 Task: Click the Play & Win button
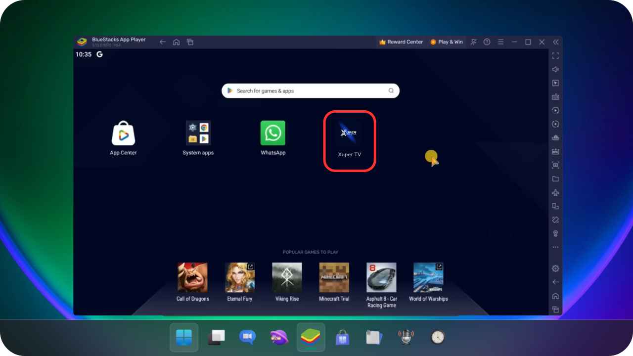(x=447, y=42)
